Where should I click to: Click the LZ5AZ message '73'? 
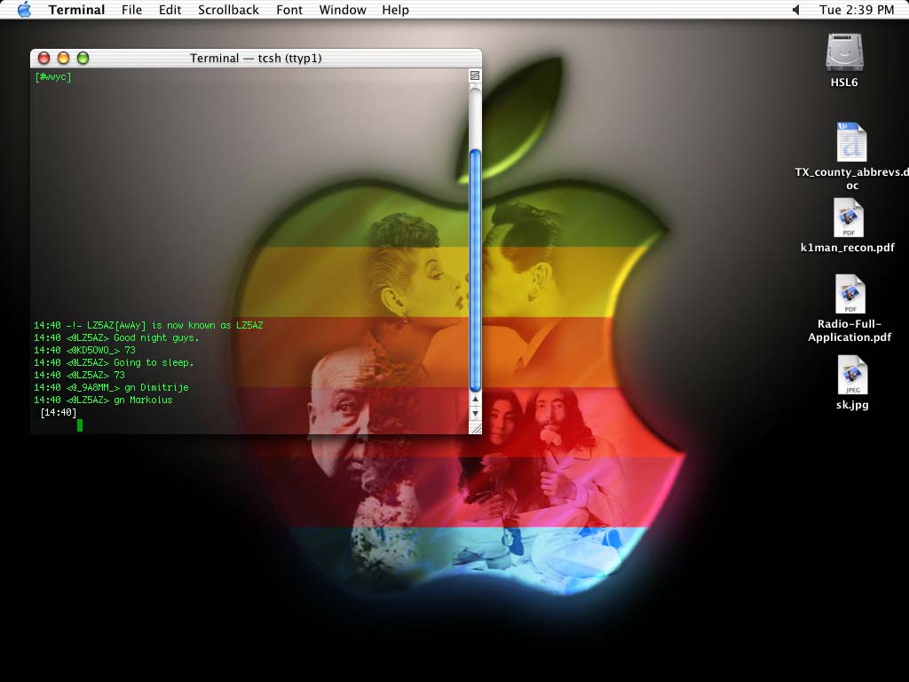[120, 376]
